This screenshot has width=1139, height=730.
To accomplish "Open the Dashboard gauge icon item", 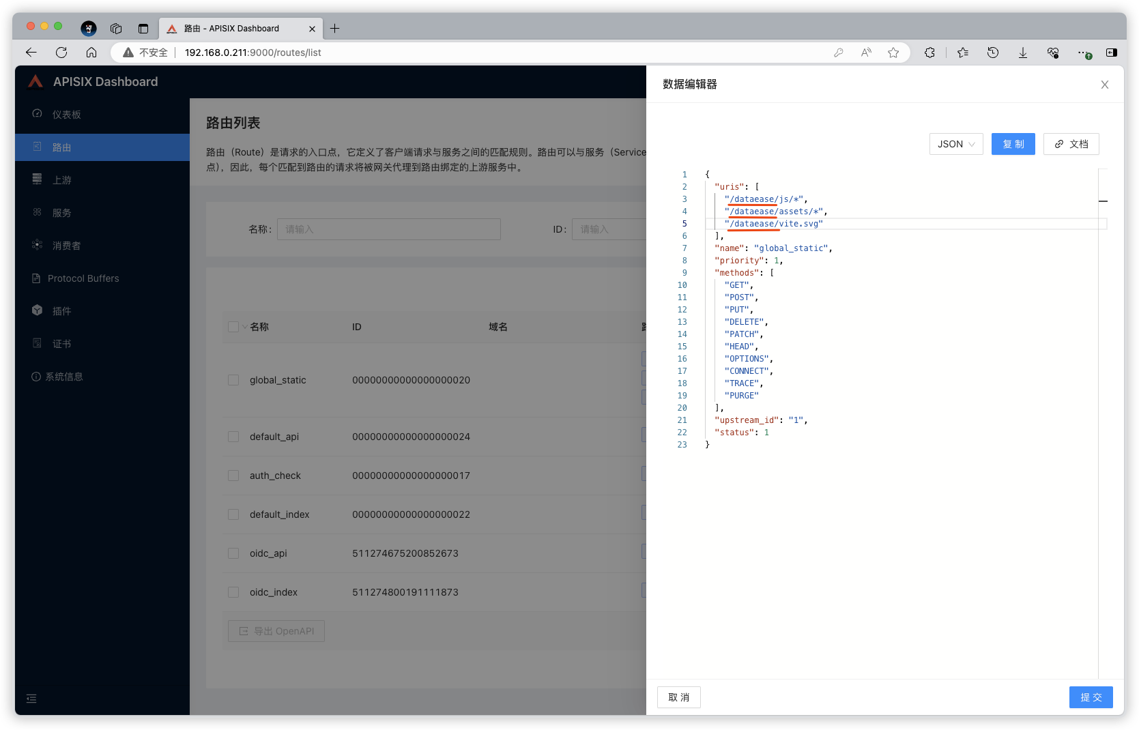I will click(x=38, y=114).
